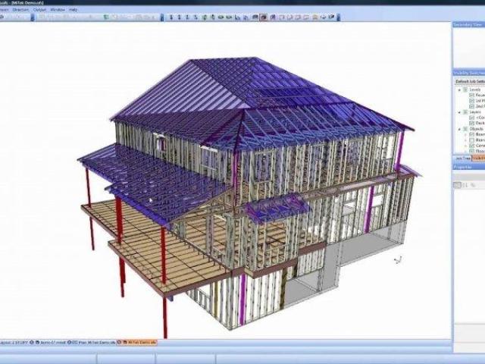Toggle the Floor object checkbox
485x364 pixels.
click(471, 151)
